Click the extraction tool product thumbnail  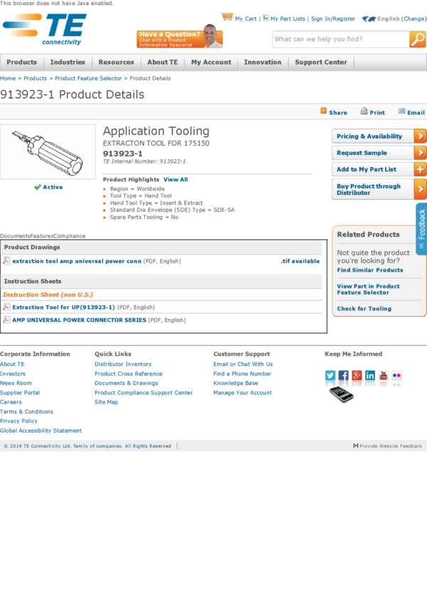pos(48,151)
